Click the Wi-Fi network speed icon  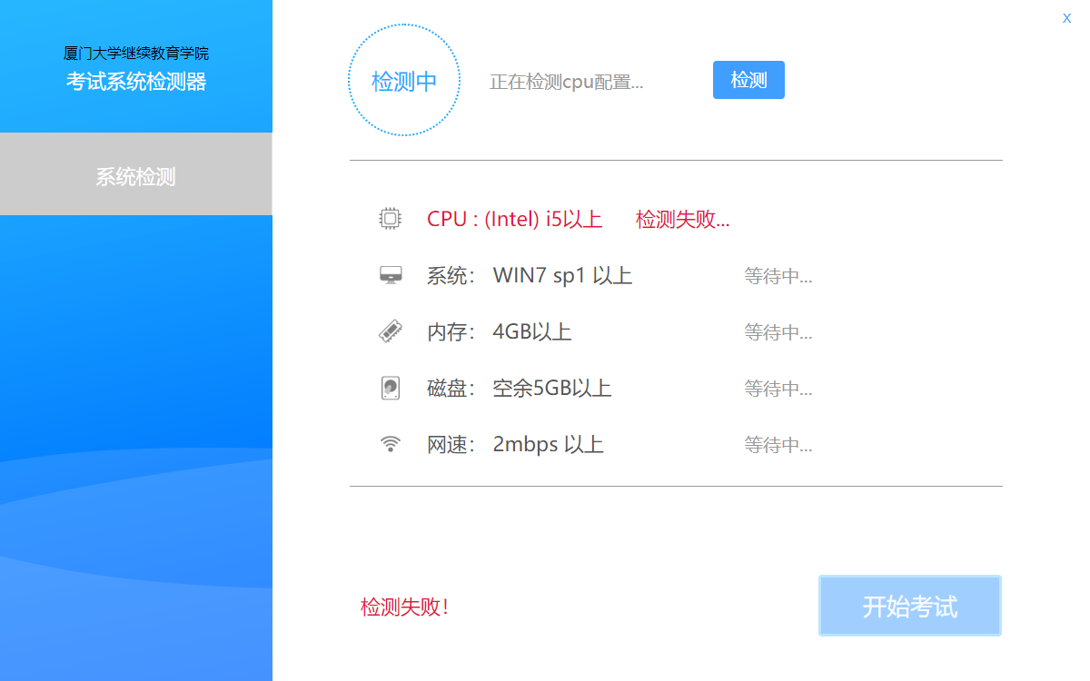390,444
